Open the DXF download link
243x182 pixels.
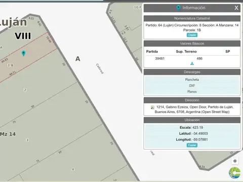[192, 85]
